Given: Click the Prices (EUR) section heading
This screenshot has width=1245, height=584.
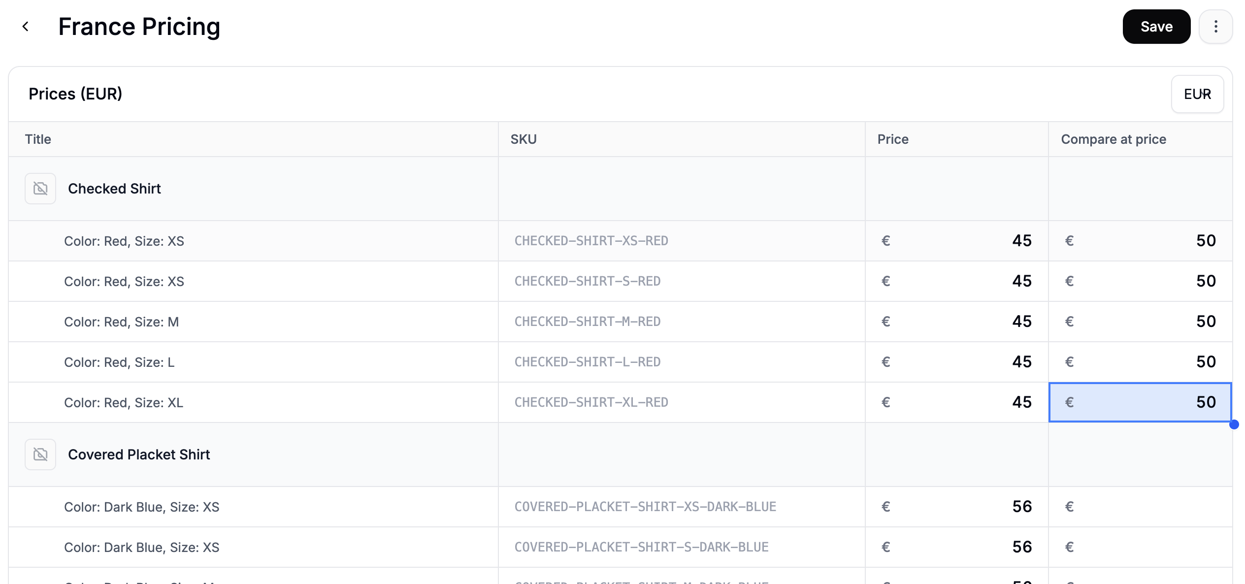Looking at the screenshot, I should click(x=75, y=94).
